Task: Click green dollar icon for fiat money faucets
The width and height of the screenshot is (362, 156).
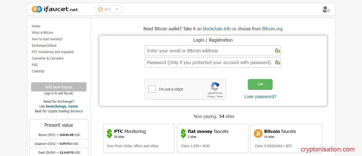Action: tap(183, 133)
